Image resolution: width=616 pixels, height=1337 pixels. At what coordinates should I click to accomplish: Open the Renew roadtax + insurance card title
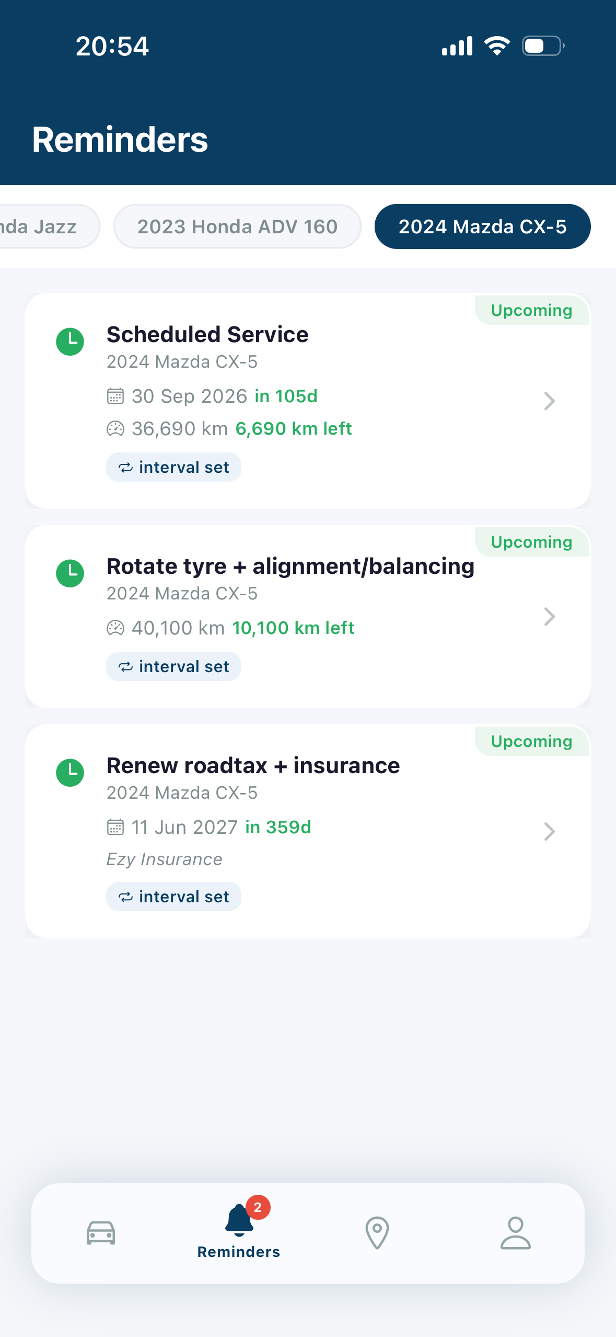click(x=253, y=766)
